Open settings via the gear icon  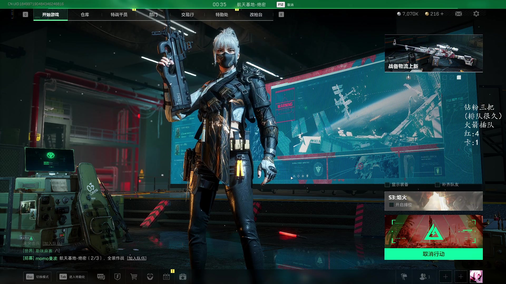coord(476,14)
